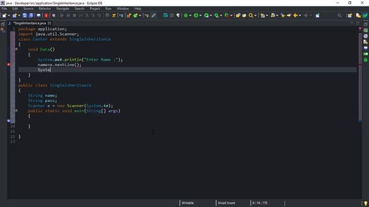Open the New Java Class dropdown arrow
This screenshot has height=207, width=369.
140,16
